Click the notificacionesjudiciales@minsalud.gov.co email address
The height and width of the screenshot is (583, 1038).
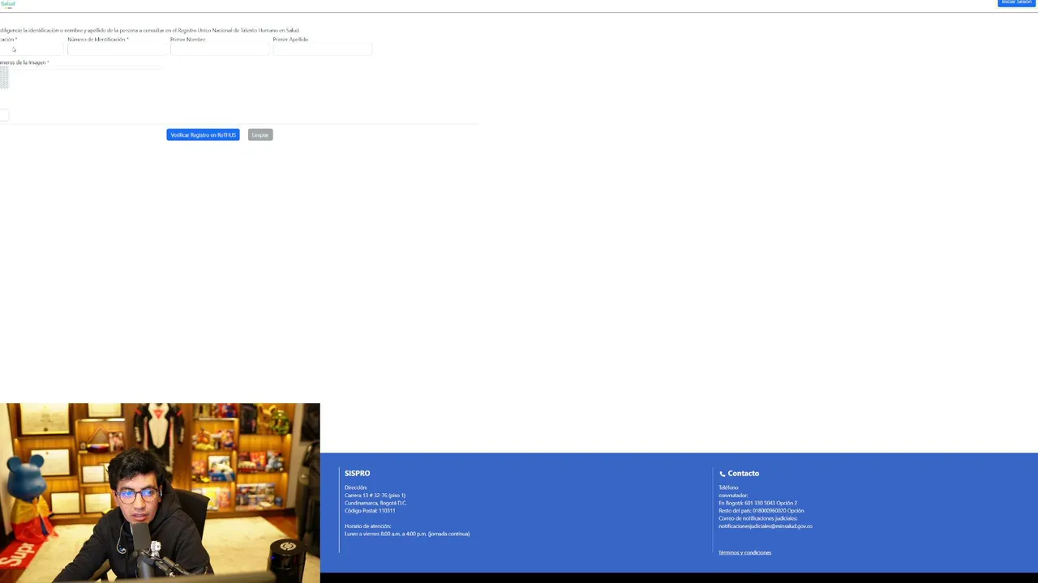click(765, 526)
